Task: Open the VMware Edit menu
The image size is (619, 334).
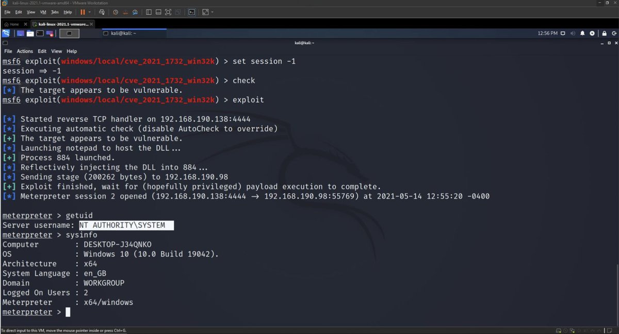Action: point(19,12)
